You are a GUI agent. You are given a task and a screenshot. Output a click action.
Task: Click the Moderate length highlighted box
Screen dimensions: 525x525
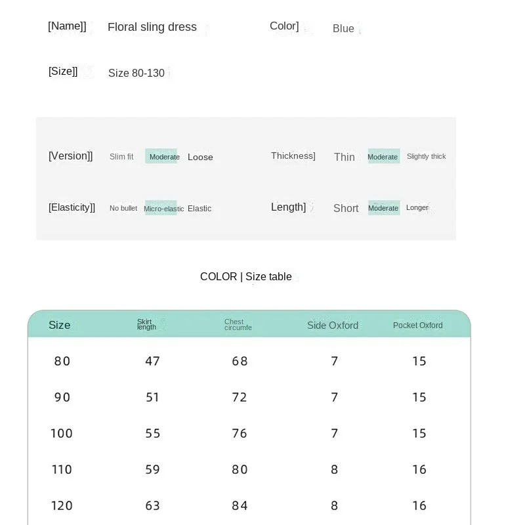point(384,208)
